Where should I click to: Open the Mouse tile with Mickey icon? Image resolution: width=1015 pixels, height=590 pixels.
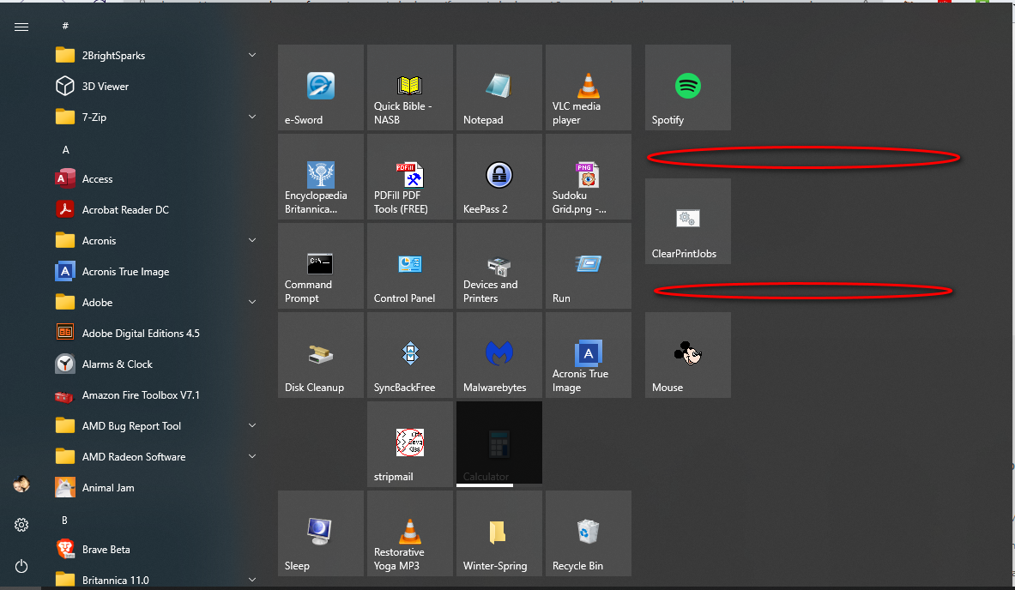pos(688,355)
